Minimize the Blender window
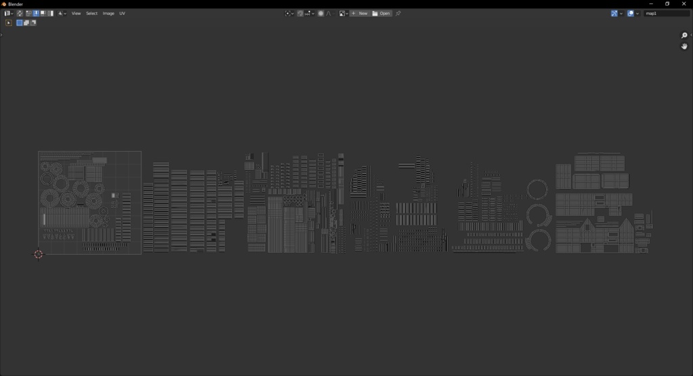Screen dimensions: 693x376 (x=651, y=3)
